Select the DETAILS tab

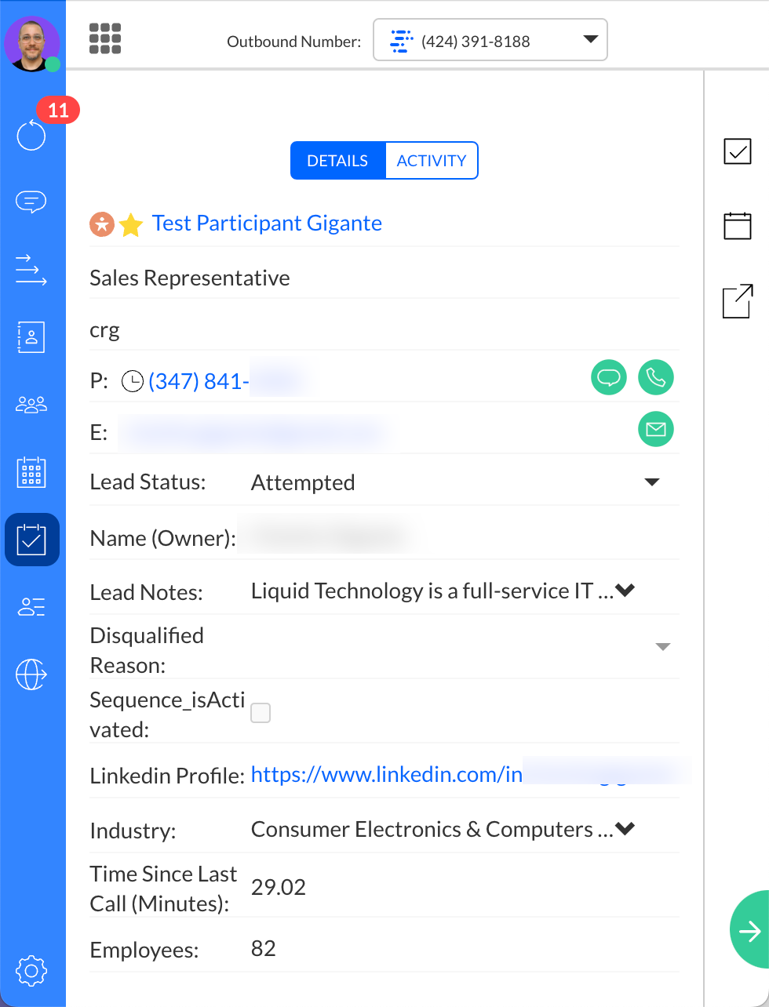[x=337, y=161]
